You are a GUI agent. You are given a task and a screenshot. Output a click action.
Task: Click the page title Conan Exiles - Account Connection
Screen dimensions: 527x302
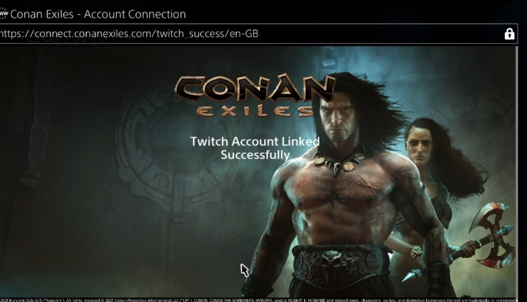coord(98,14)
